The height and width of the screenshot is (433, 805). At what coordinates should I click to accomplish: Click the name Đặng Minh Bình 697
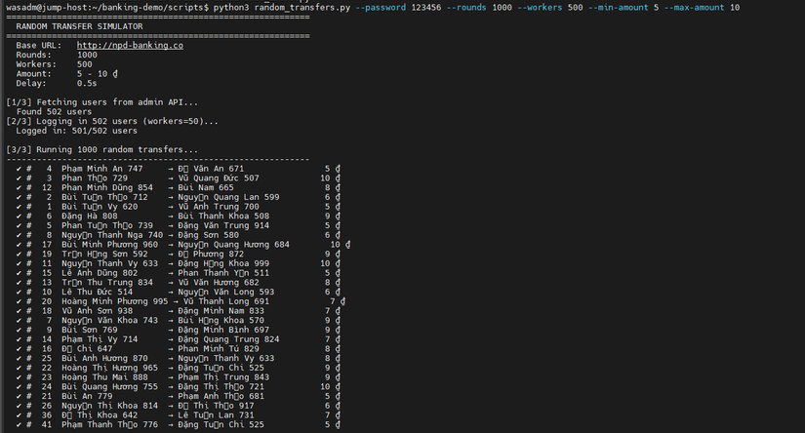click(223, 330)
